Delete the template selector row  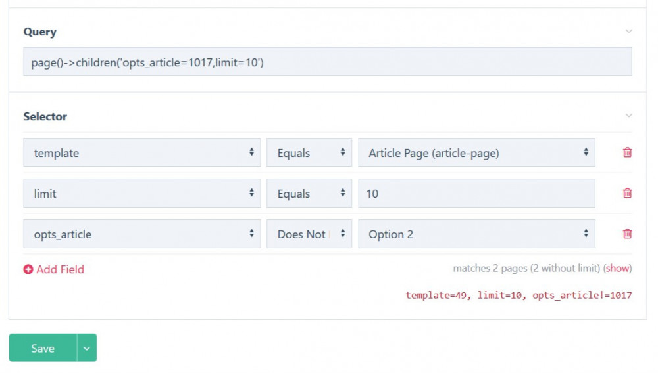coord(627,152)
